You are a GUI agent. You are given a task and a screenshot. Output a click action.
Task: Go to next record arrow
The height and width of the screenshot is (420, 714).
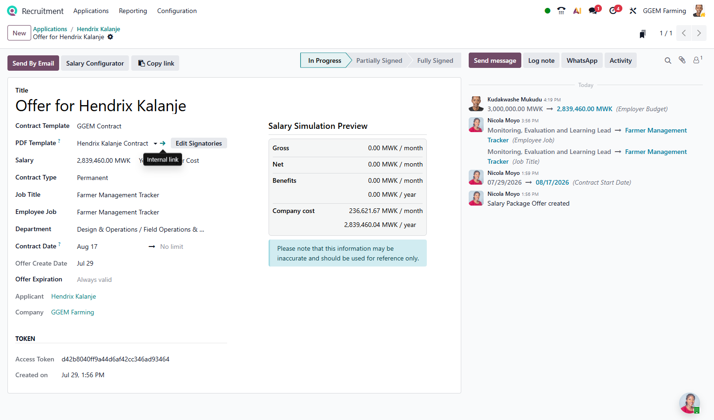699,33
